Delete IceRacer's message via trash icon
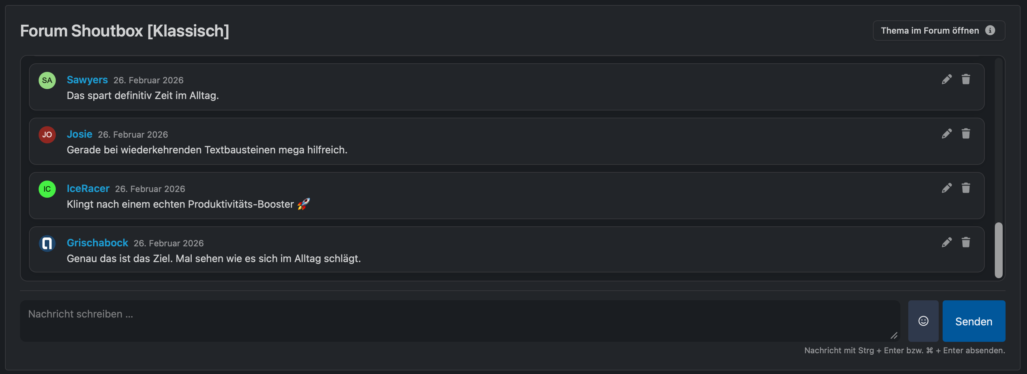1027x374 pixels. [965, 188]
